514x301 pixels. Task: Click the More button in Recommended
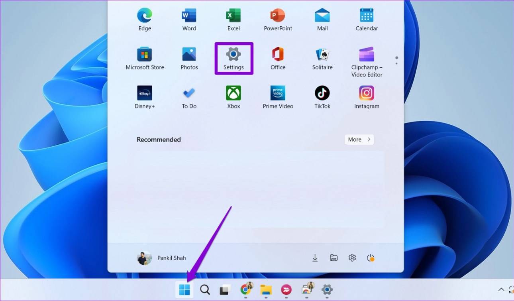(x=359, y=140)
